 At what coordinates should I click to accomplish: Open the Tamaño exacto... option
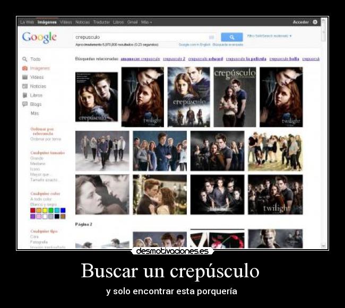45,180
